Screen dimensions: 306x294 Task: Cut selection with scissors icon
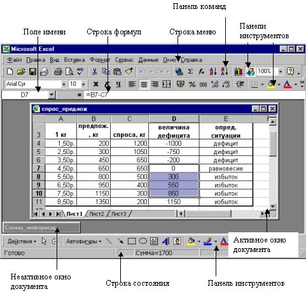click(x=95, y=71)
